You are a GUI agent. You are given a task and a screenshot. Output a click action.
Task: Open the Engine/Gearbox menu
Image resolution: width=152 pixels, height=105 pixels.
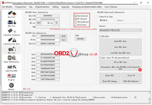point(42,7)
